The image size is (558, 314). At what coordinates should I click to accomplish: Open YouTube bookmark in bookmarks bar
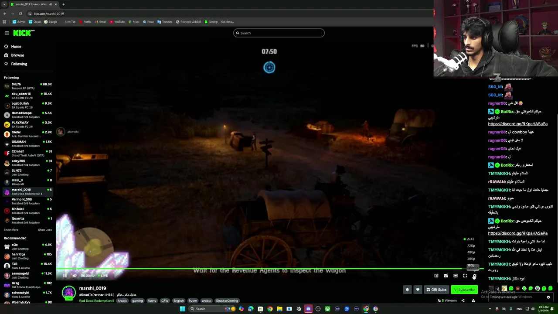click(x=117, y=22)
